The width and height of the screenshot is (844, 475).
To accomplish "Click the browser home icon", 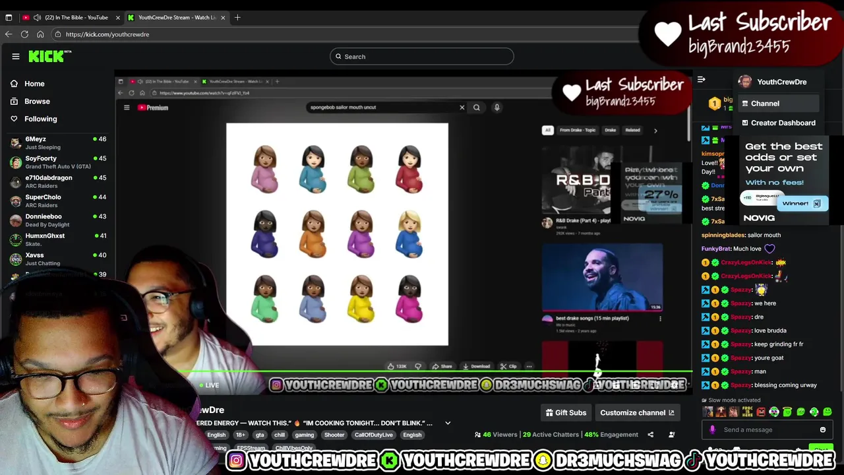I will (40, 34).
